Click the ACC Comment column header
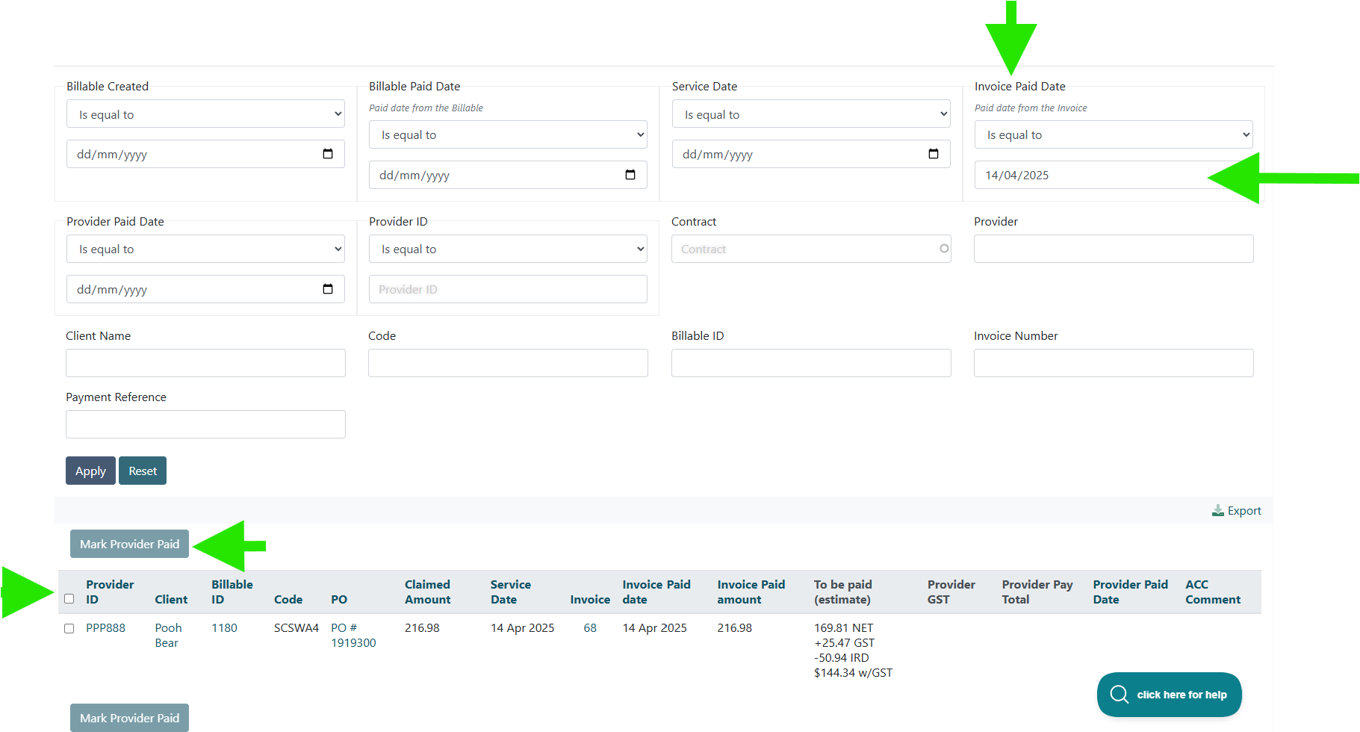This screenshot has width=1360, height=732. [x=1213, y=592]
